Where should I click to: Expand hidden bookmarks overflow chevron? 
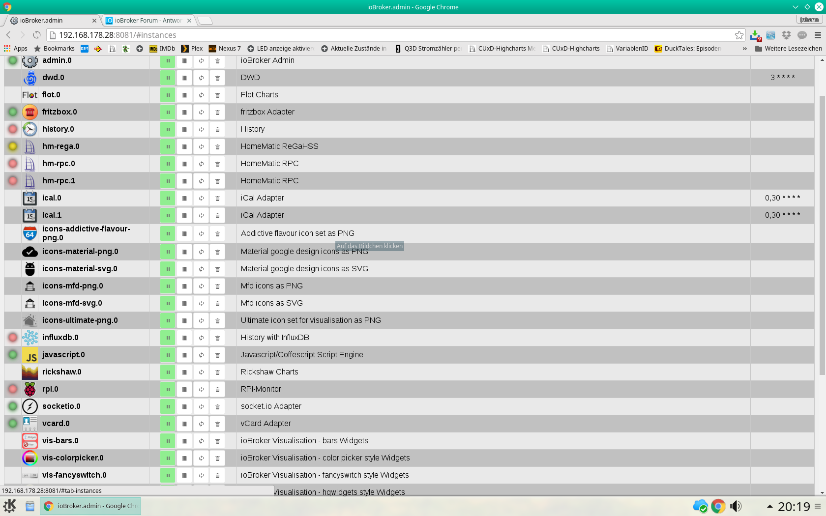click(744, 48)
